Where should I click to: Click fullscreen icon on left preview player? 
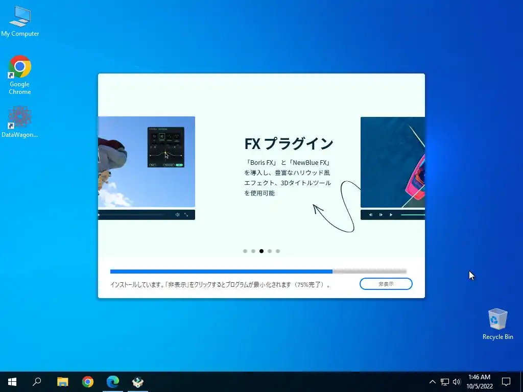186,215
